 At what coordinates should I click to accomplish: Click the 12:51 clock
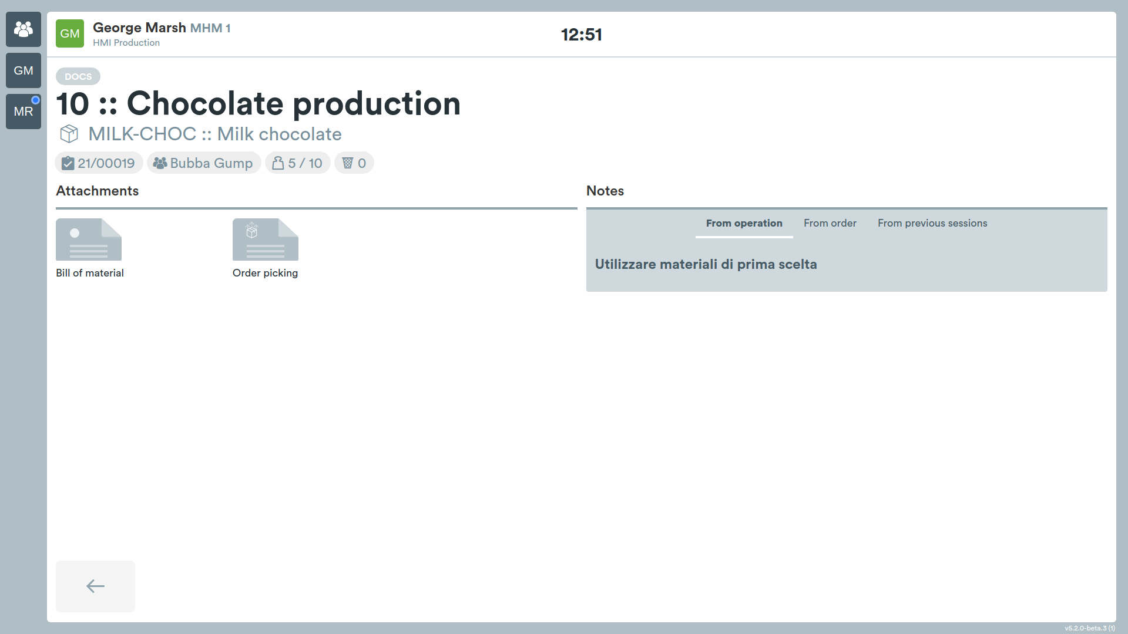[581, 35]
